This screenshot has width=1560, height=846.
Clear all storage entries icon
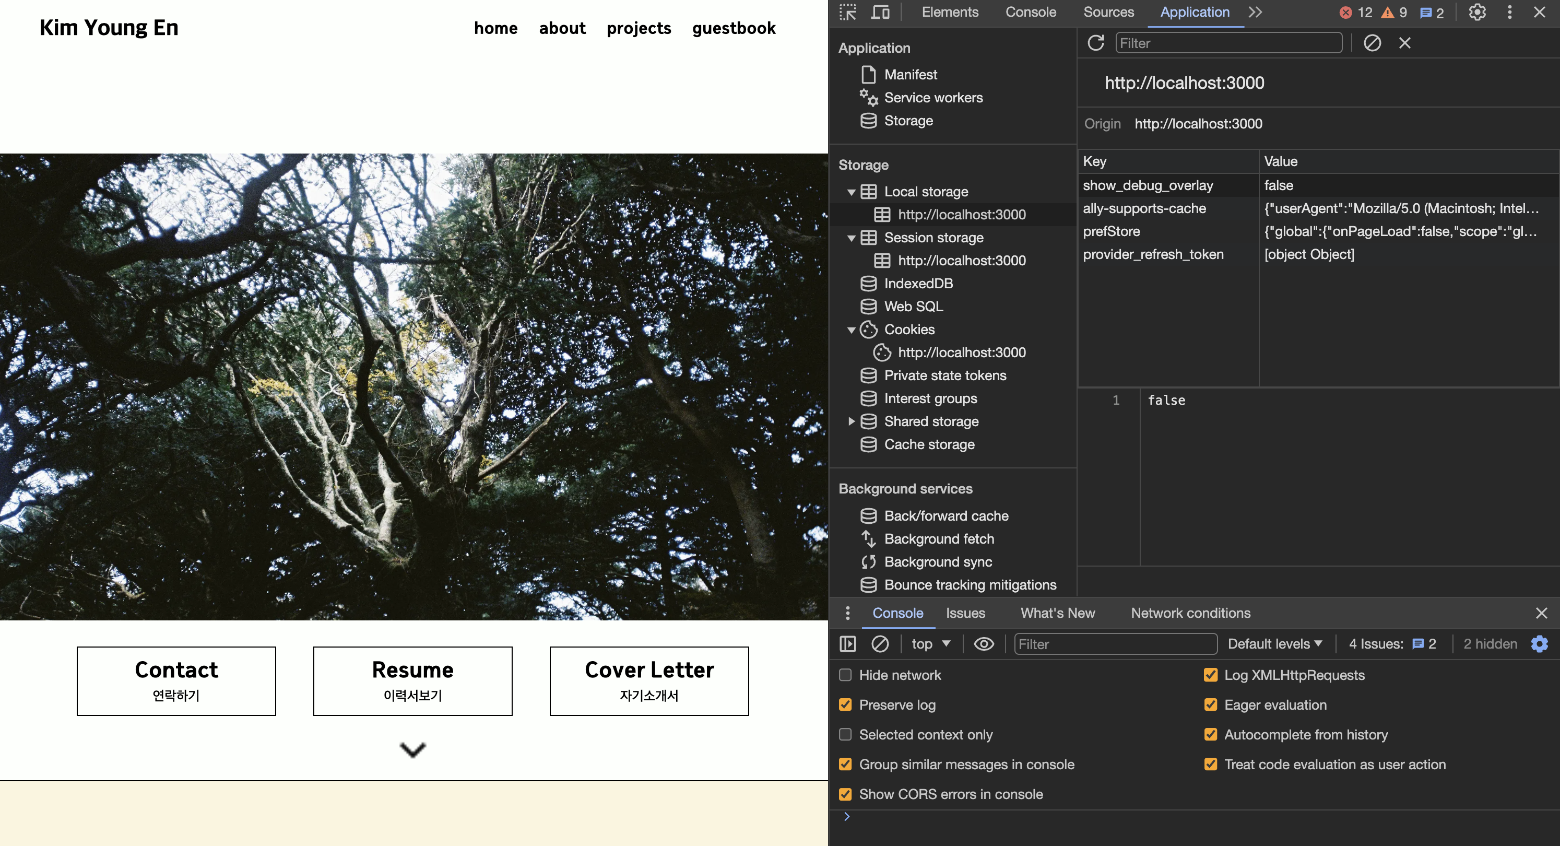click(x=1372, y=43)
